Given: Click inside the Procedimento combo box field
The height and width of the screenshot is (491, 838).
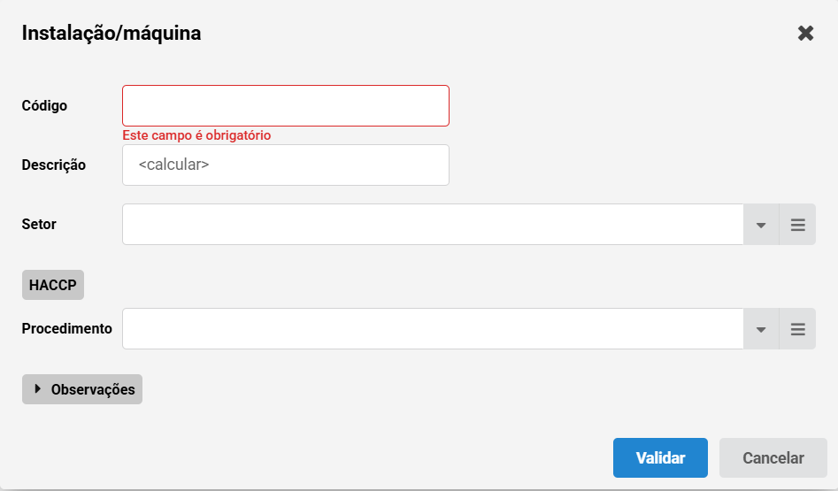Looking at the screenshot, I should [x=433, y=328].
